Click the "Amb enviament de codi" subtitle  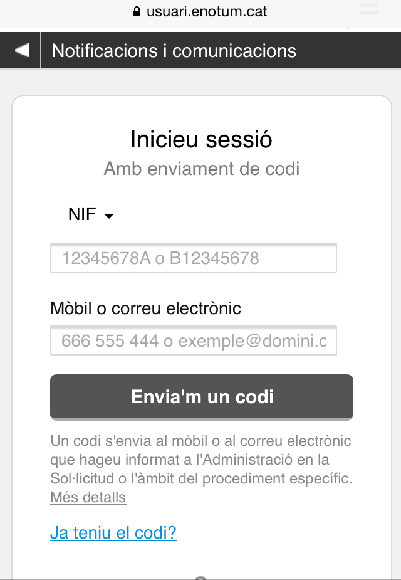pos(201,169)
